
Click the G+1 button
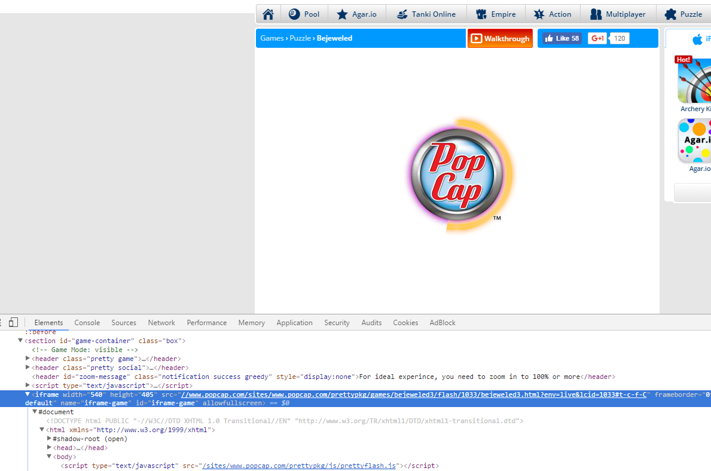click(x=597, y=38)
